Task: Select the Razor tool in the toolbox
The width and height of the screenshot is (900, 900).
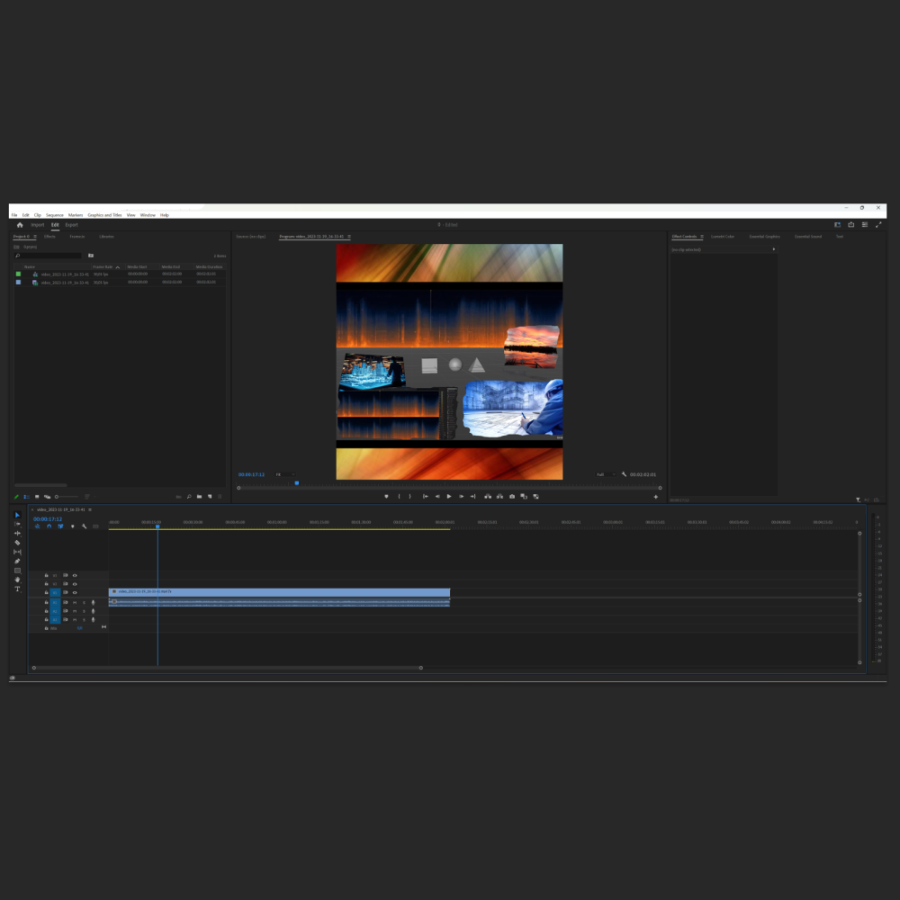Action: coord(17,543)
